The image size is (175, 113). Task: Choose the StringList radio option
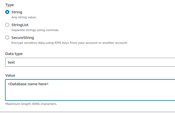tap(7, 25)
